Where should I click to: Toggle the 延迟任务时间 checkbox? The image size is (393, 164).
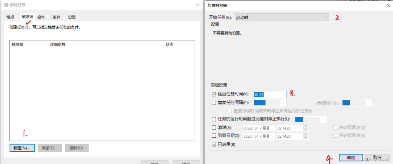(214, 94)
